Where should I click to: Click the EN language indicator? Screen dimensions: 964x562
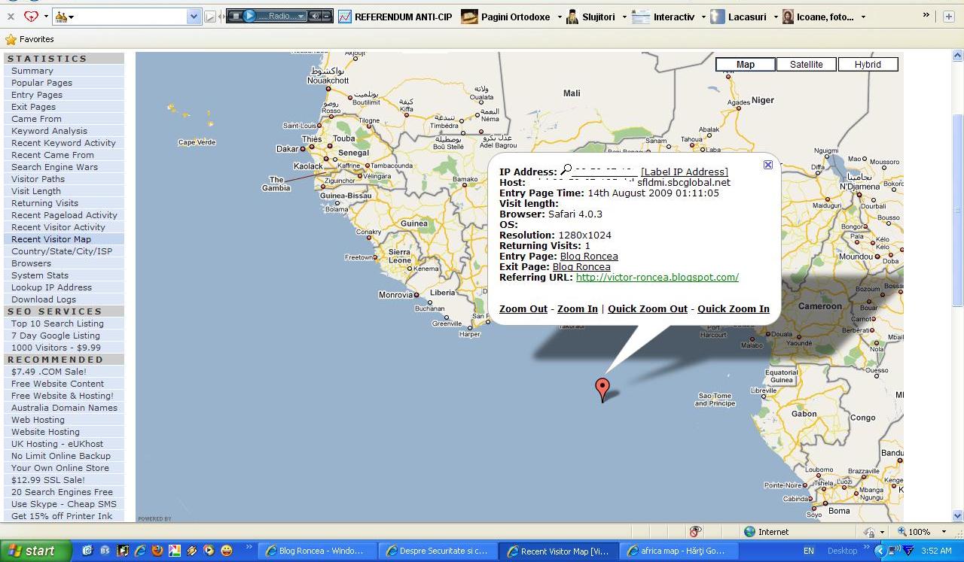808,551
